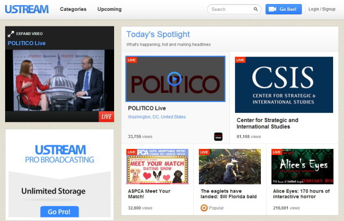Click the Go Pro! button
Viewport: 344px width, 221px height.
click(x=60, y=212)
